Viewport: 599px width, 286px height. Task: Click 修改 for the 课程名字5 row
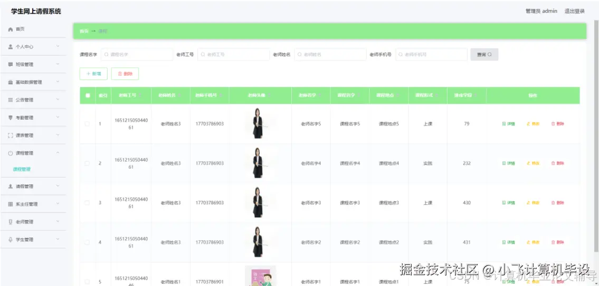(533, 124)
